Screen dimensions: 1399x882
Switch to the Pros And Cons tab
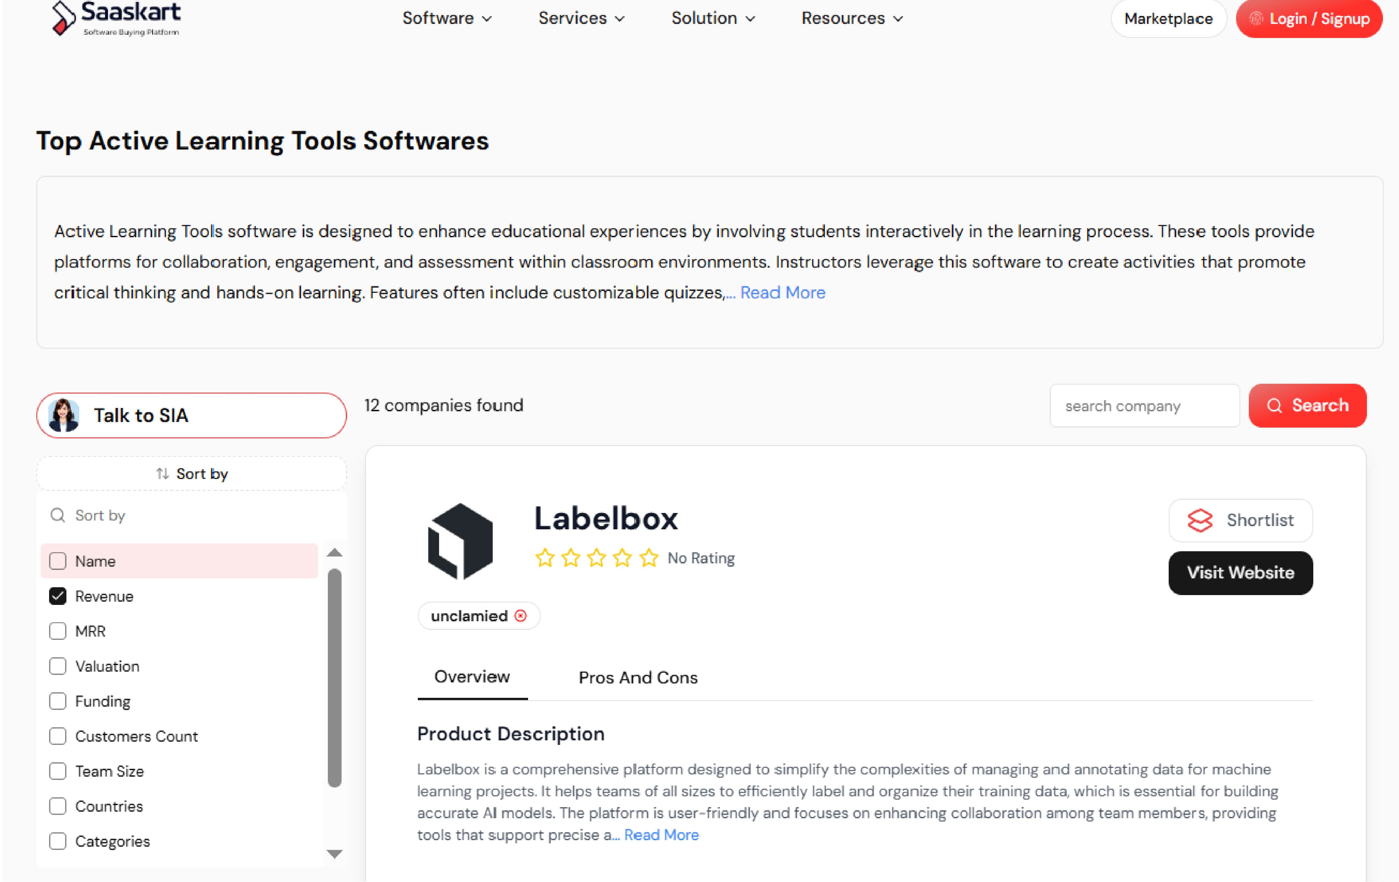[x=638, y=678]
